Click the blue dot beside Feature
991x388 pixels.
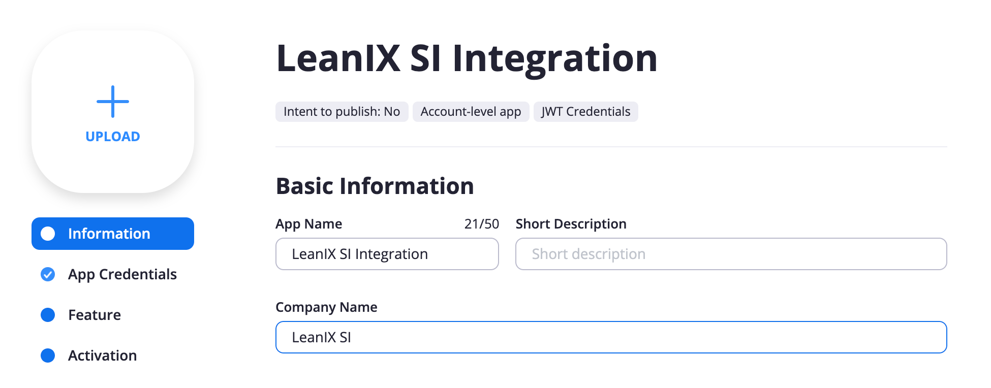(48, 315)
